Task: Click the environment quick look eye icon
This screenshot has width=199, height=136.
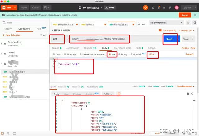Action: click(x=188, y=23)
